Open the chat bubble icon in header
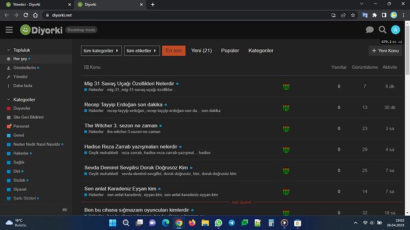Image resolution: width=410 pixels, height=230 pixels. click(370, 30)
